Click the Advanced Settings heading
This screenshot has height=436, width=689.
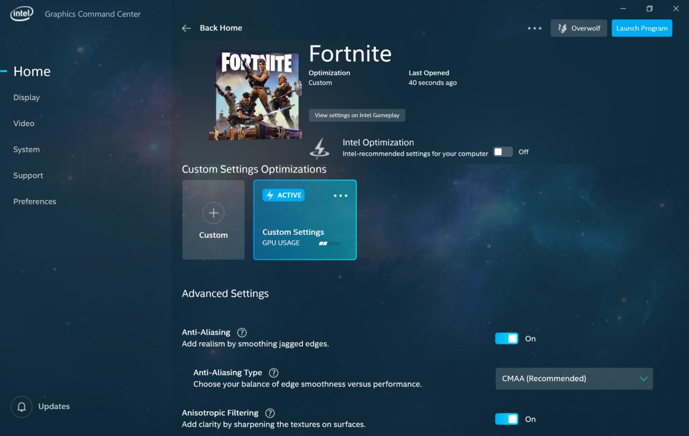[225, 294]
